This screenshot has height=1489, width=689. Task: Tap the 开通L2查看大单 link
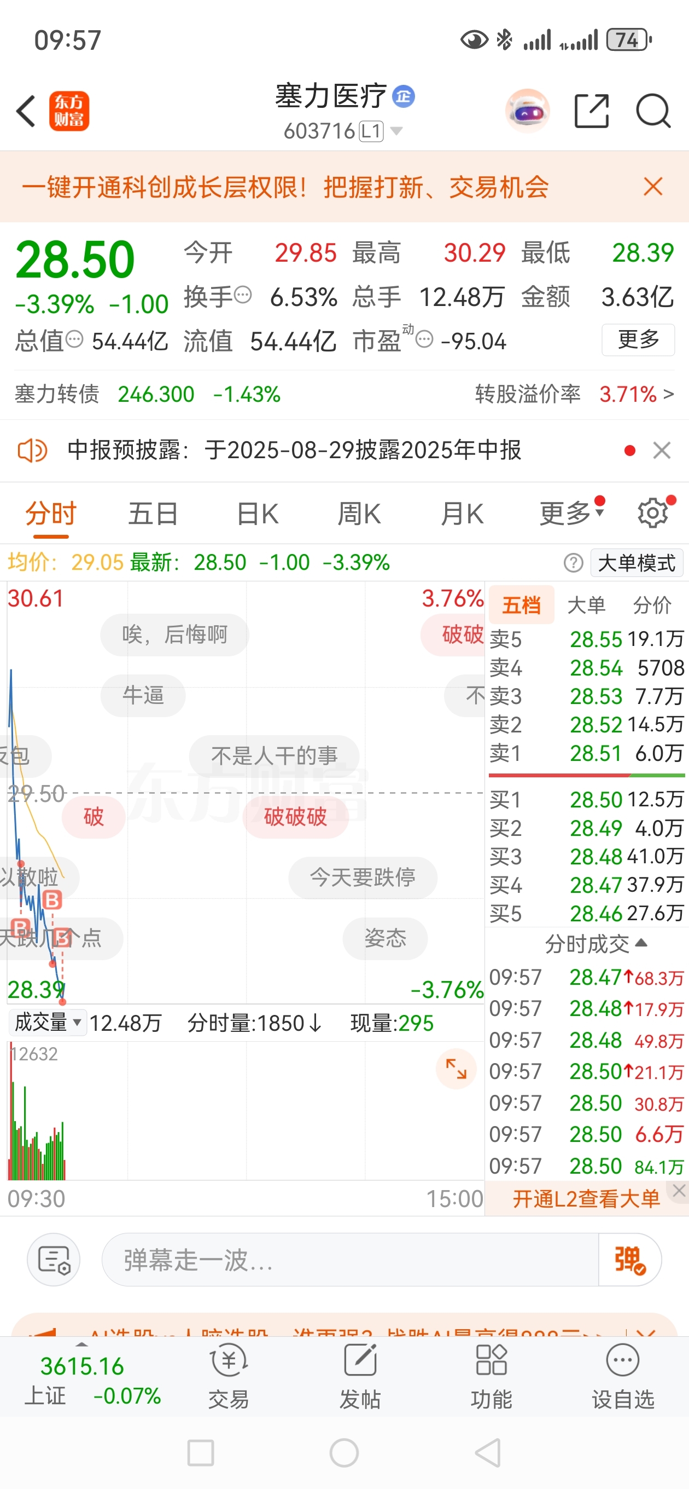[586, 1199]
